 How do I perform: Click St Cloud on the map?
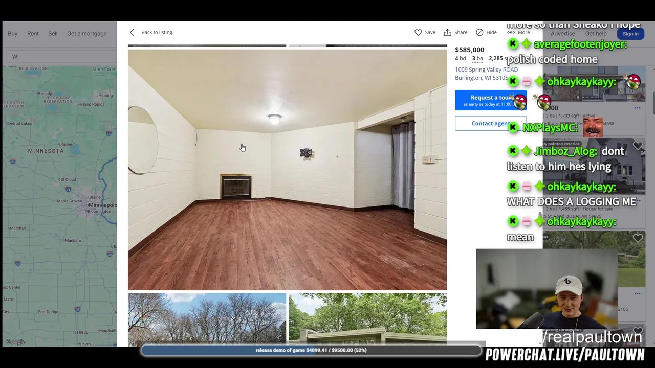(x=67, y=179)
